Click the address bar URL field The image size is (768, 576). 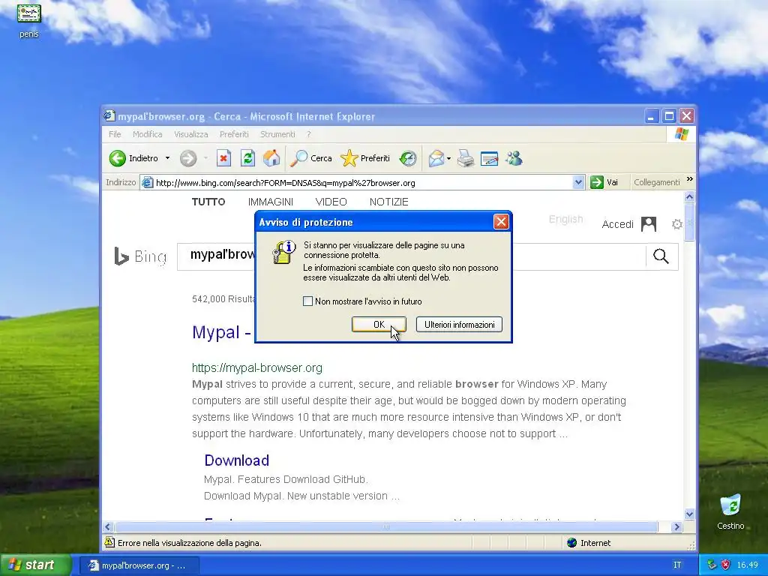[362, 183]
